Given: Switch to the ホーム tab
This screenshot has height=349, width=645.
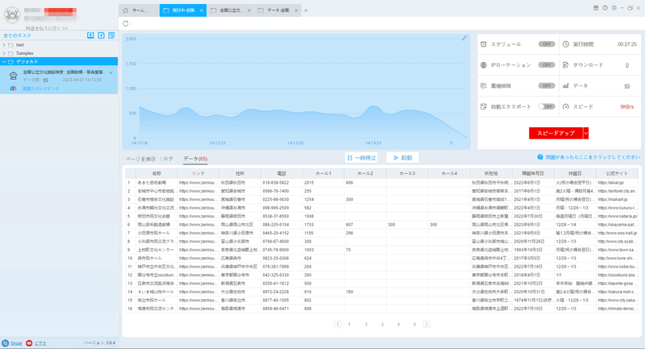Looking at the screenshot, I should tap(139, 10).
